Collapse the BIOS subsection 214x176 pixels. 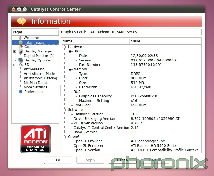[x=70, y=51]
